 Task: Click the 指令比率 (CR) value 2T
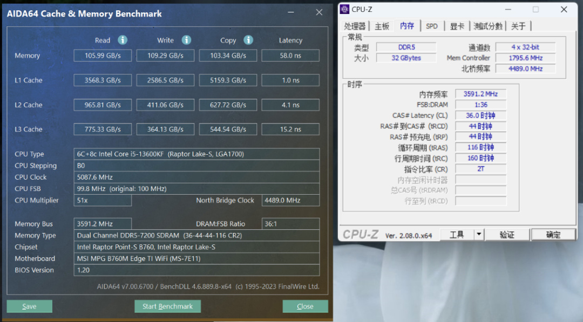481,169
